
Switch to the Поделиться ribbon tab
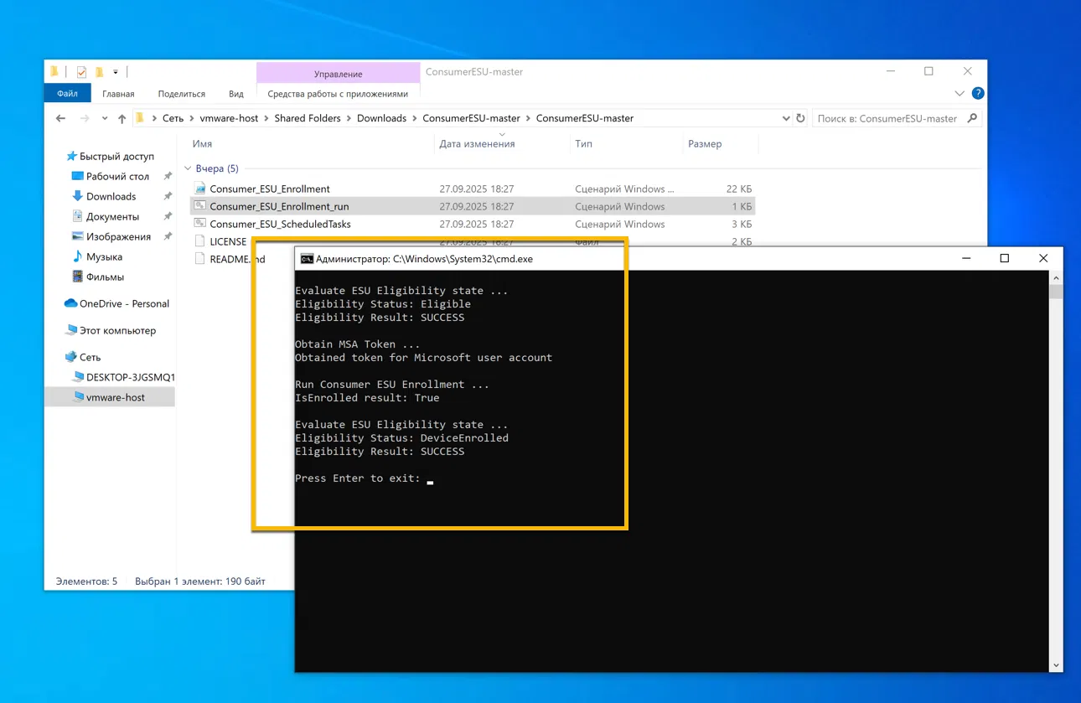[x=181, y=94]
